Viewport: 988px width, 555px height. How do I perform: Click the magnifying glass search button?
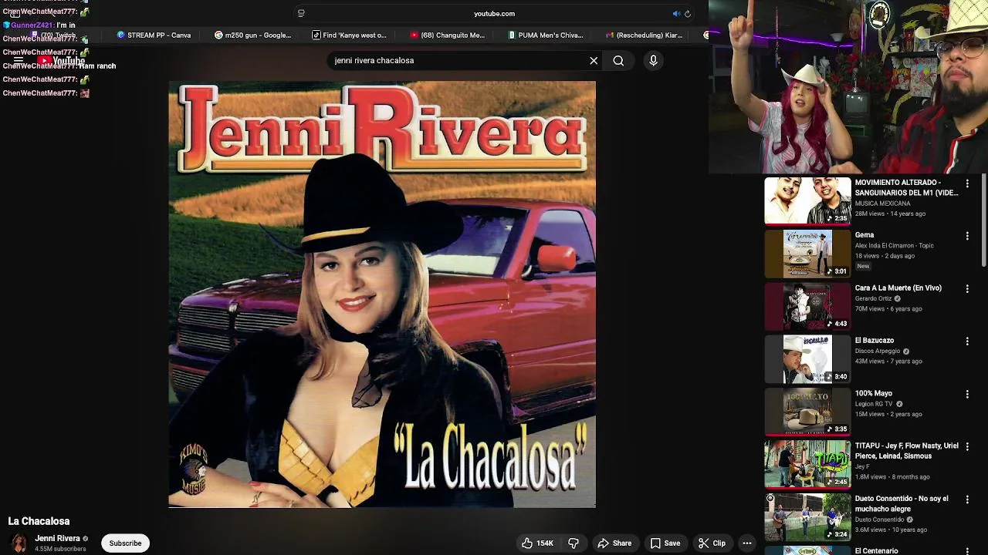[x=618, y=60]
